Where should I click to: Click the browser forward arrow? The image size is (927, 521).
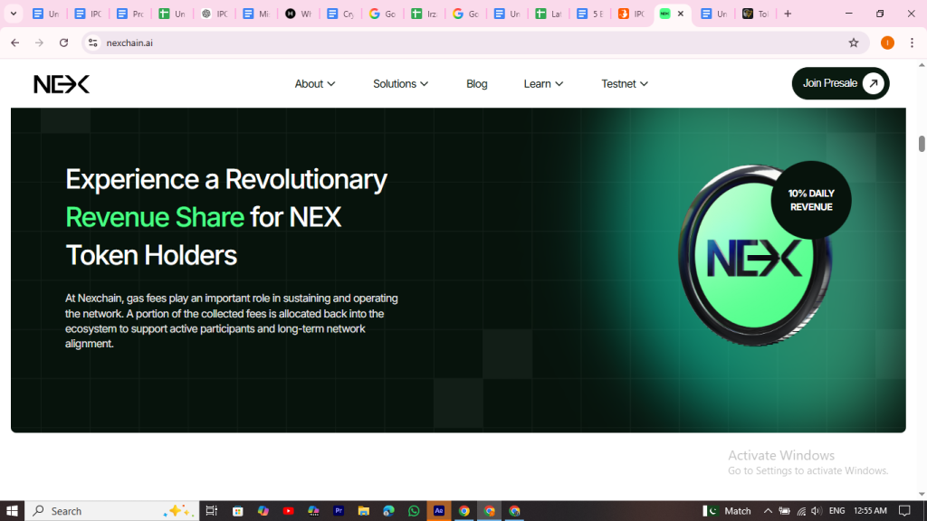click(39, 43)
